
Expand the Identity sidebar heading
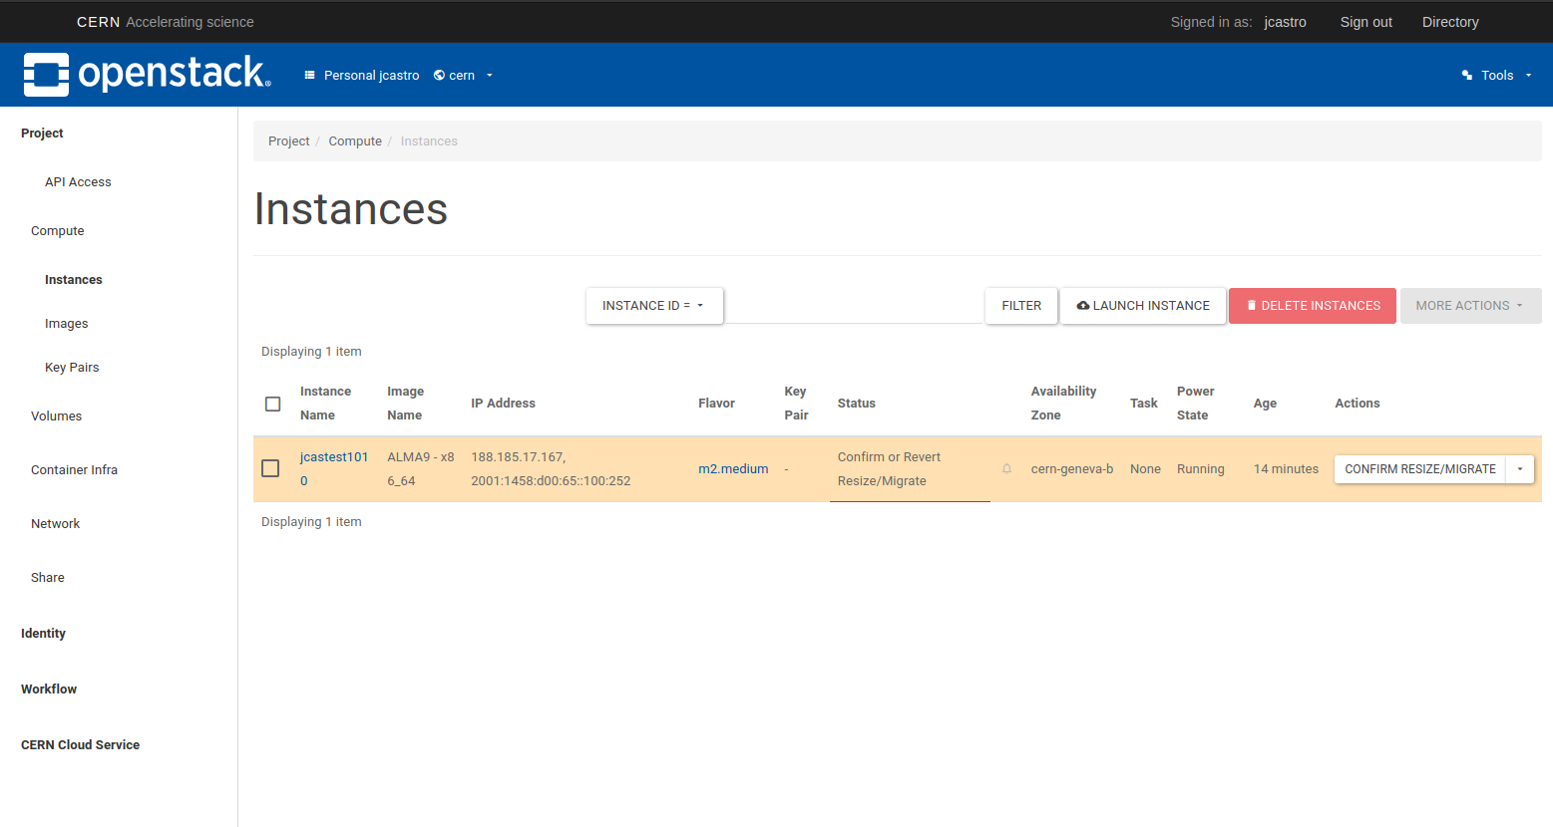43,634
